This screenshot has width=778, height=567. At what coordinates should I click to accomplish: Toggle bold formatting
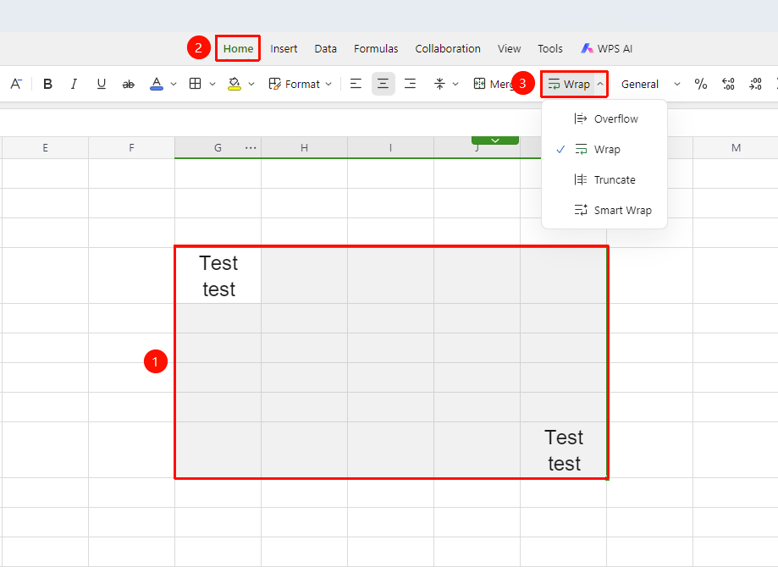tap(47, 84)
